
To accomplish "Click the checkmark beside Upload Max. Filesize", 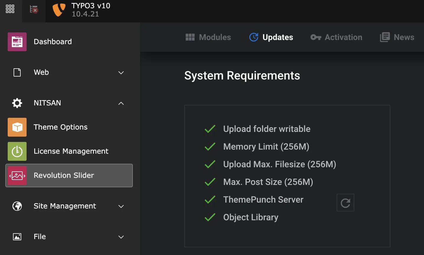I will coord(210,164).
